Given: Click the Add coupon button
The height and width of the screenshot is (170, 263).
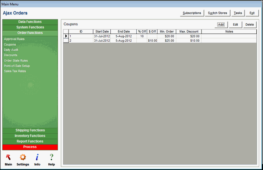Looking at the screenshot, I should [x=221, y=24].
